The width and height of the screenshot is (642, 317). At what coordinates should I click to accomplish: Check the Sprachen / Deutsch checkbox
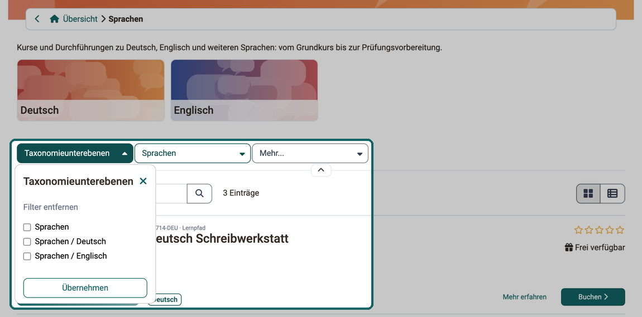pyautogui.click(x=27, y=242)
